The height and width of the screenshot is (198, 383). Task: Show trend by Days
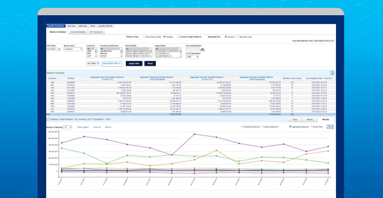tap(295, 120)
